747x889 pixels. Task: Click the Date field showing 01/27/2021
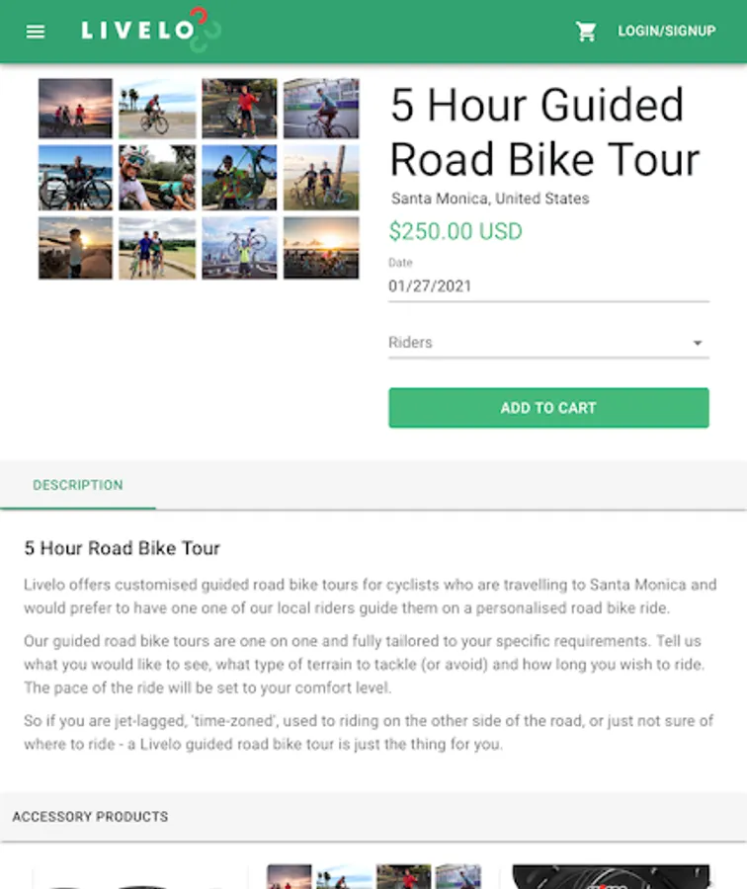[x=548, y=286]
